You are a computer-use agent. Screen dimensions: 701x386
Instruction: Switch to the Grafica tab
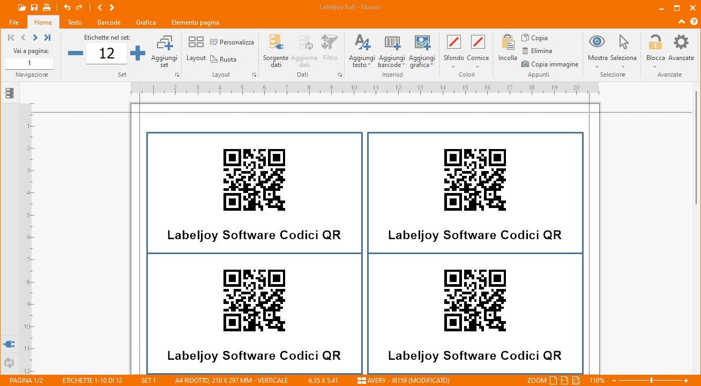pyautogui.click(x=146, y=23)
